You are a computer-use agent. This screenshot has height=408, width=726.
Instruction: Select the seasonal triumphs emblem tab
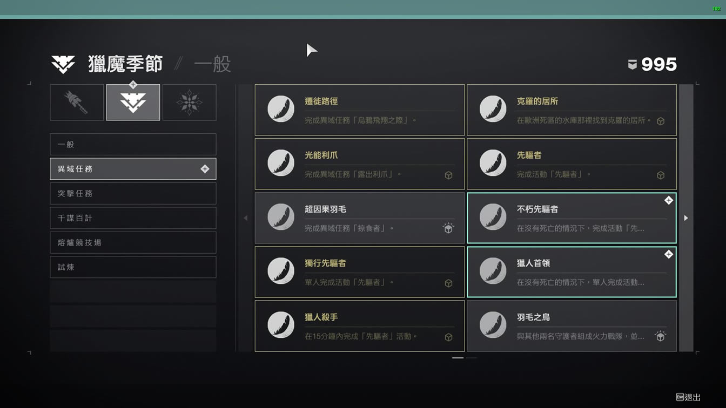(x=133, y=102)
